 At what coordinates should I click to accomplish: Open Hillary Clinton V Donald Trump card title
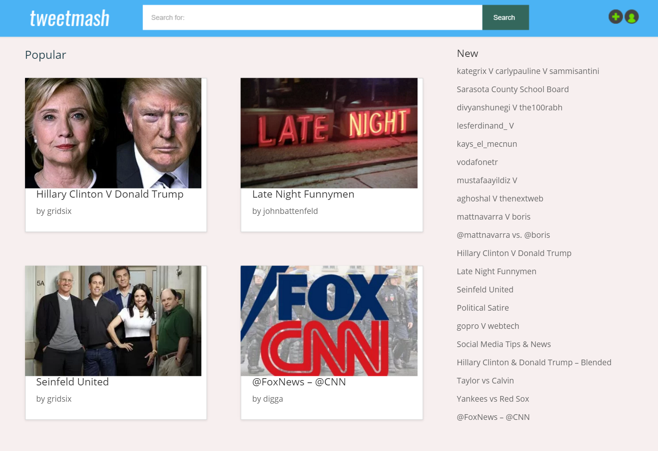[110, 194]
